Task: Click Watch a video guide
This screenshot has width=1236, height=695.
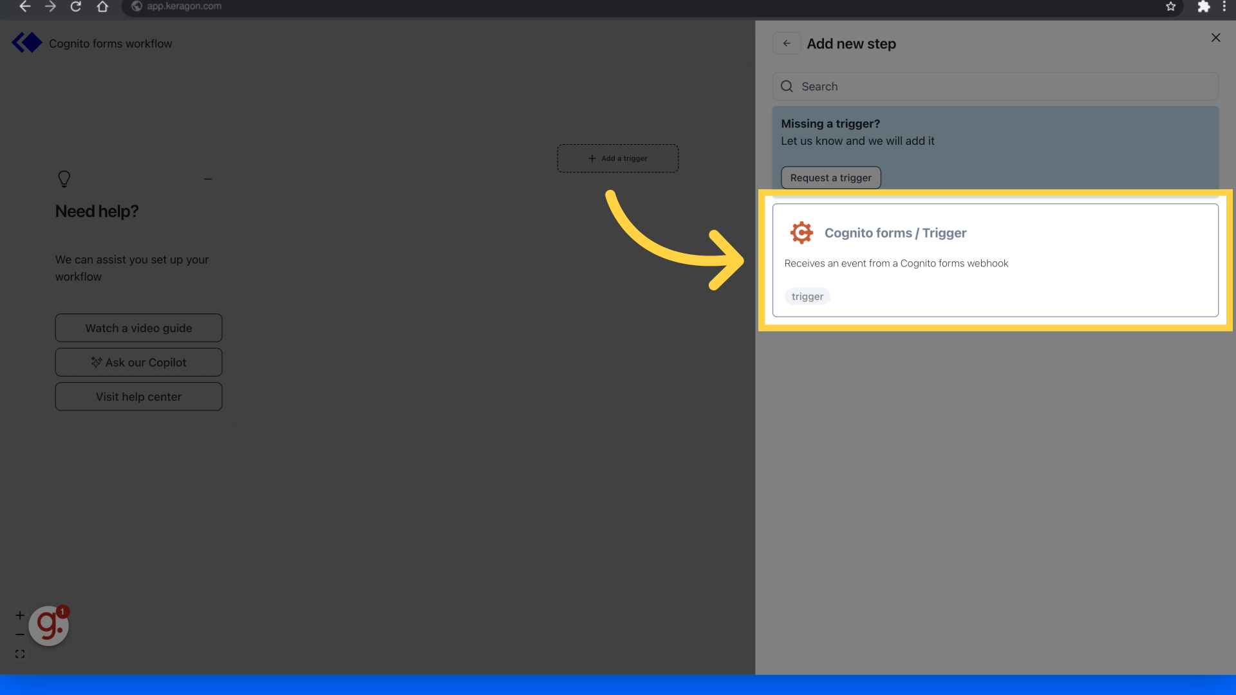Action: point(138,328)
